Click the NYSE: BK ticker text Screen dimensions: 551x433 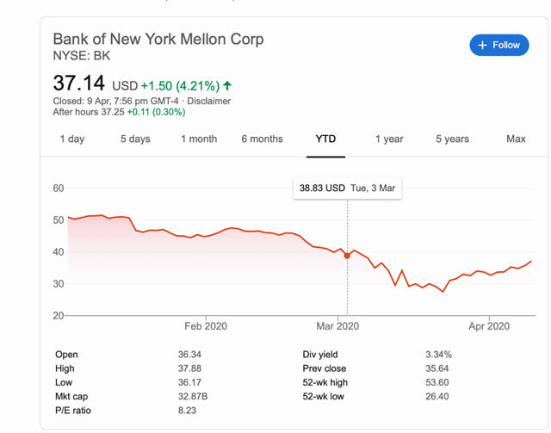point(82,56)
